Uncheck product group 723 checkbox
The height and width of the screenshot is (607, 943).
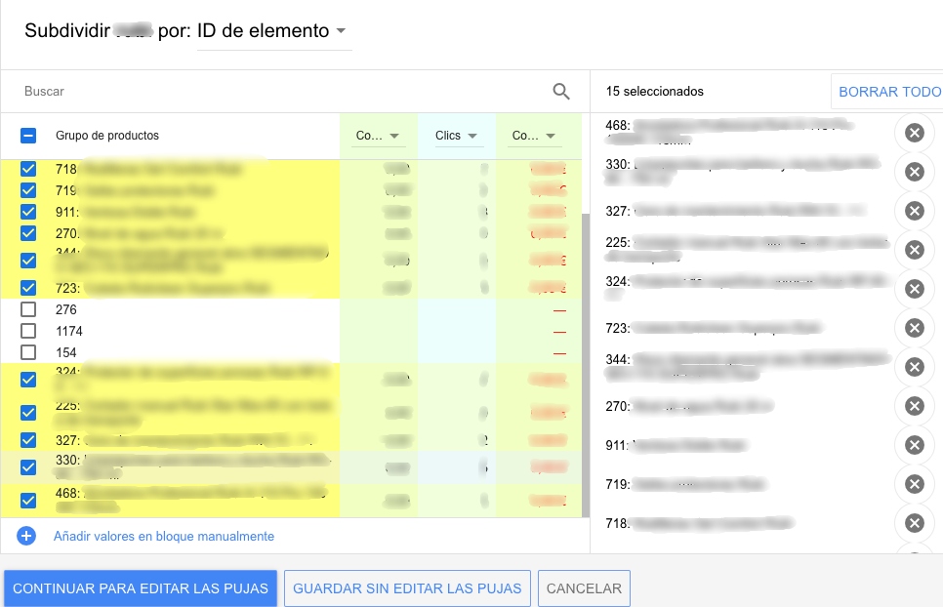click(x=28, y=288)
